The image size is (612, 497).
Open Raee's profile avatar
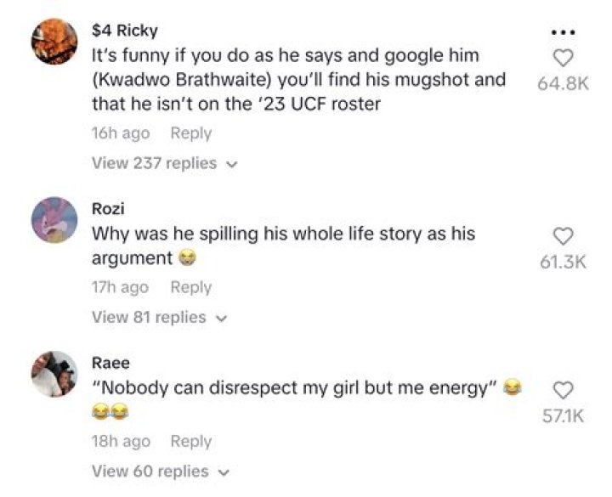tap(54, 374)
